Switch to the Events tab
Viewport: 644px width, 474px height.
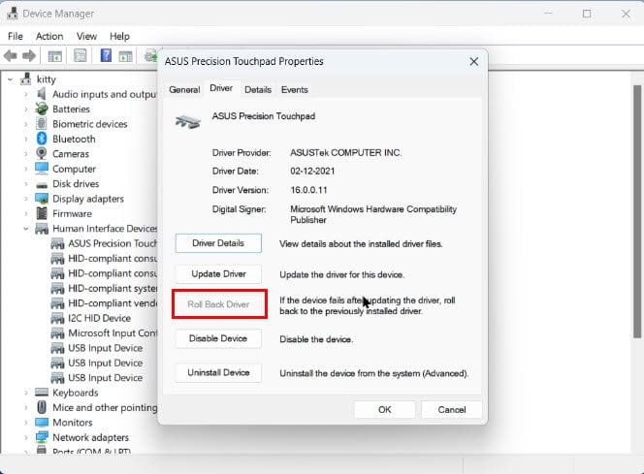(x=295, y=89)
